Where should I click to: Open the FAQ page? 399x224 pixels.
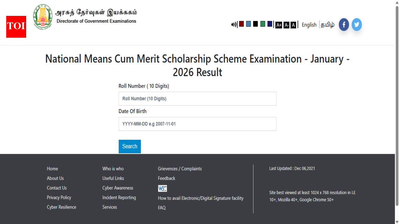(x=161, y=208)
